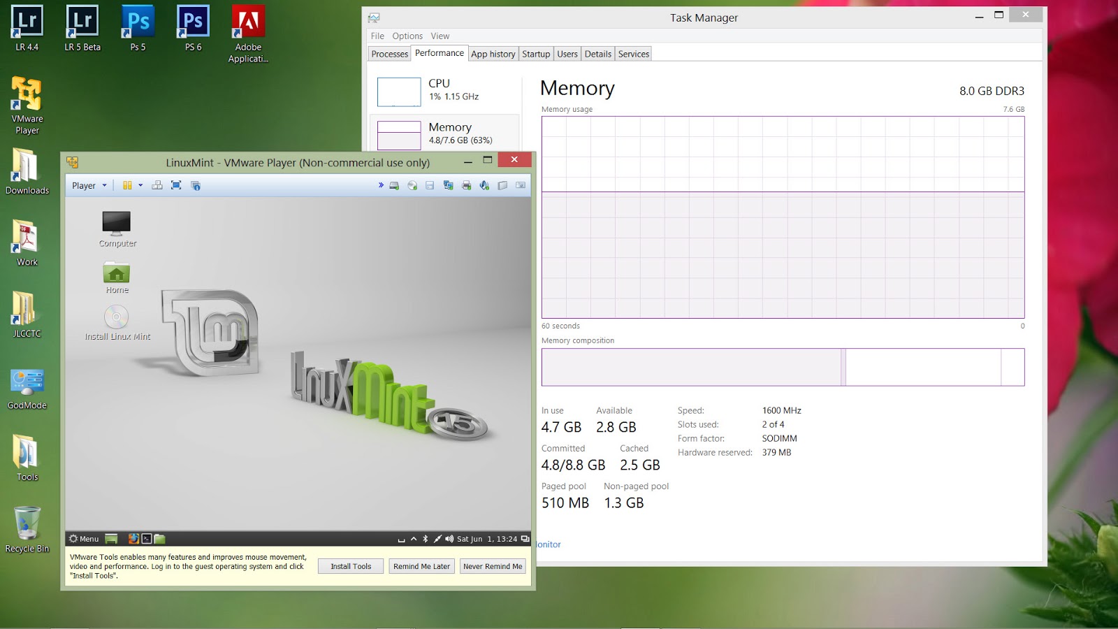
Task: Select the CPU item in the performance sidebar
Action: [x=445, y=91]
